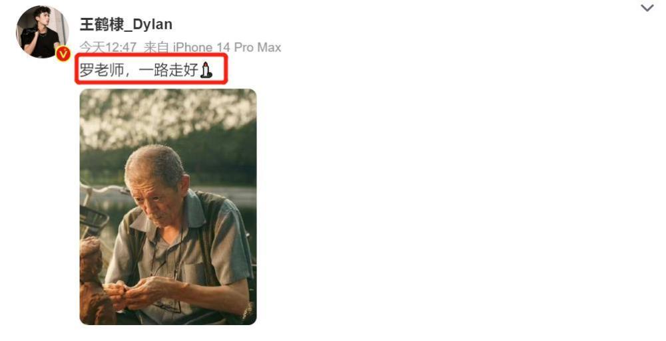Click the clay figurine in the photo
The image size is (666, 341).
tap(95, 281)
